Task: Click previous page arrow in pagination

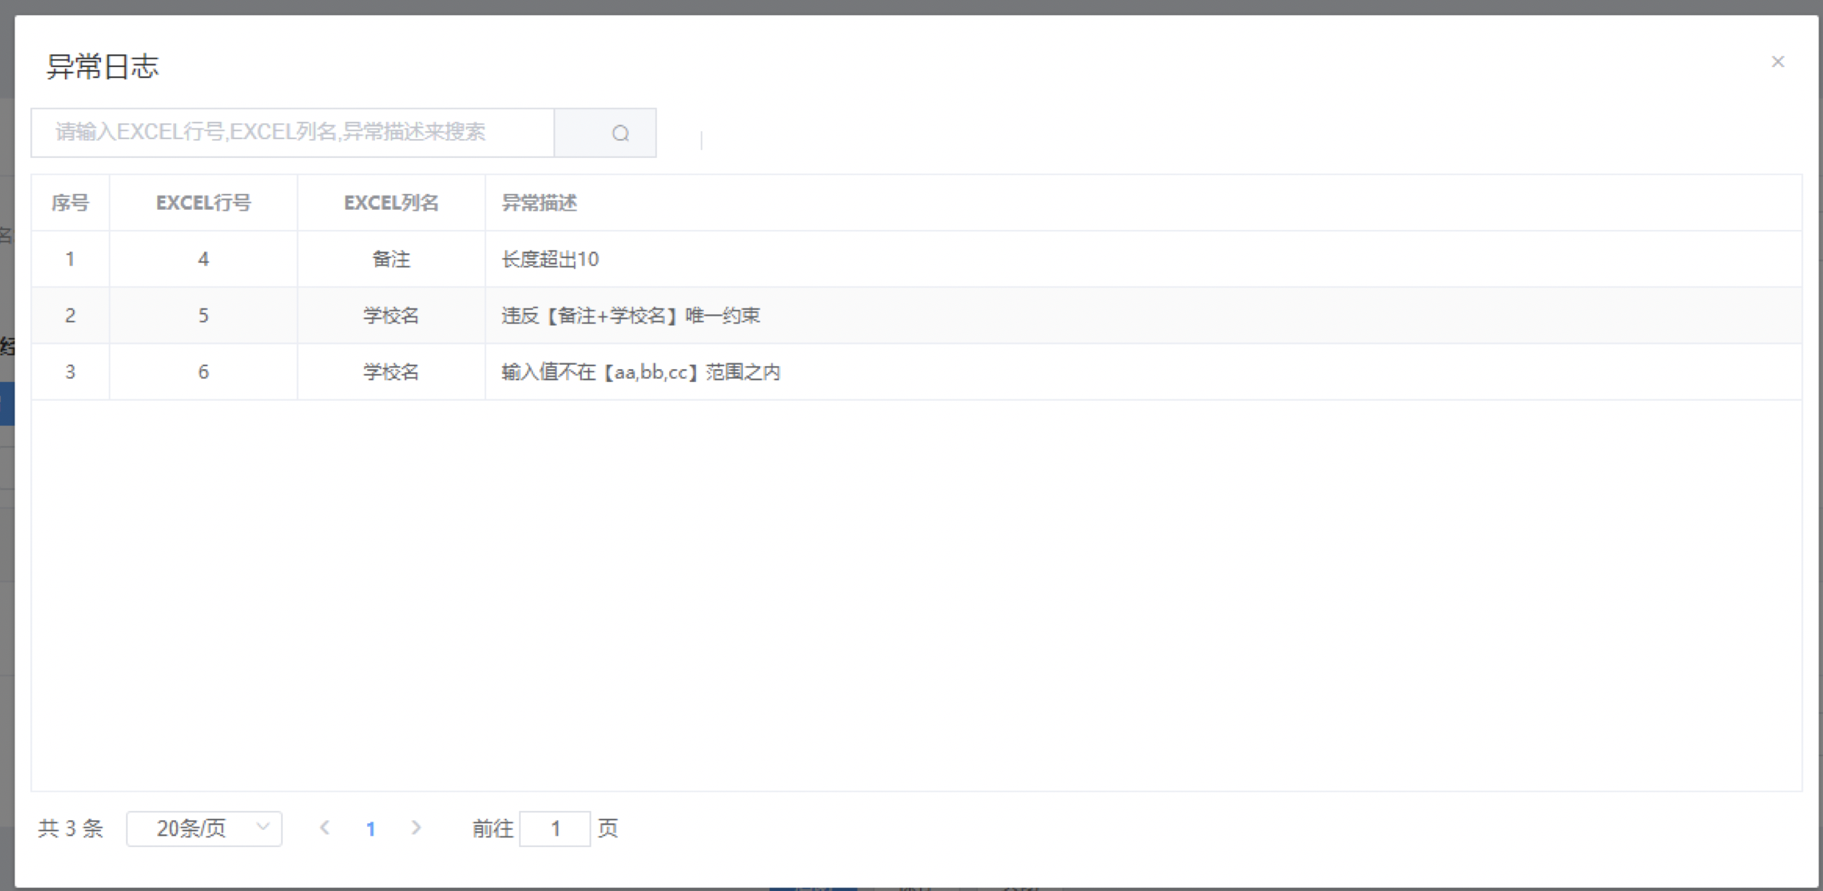Action: (325, 828)
